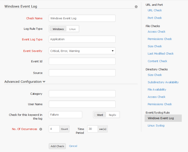The image size is (188, 152).
Task: Open the URL Check option
Action: click(x=155, y=10)
